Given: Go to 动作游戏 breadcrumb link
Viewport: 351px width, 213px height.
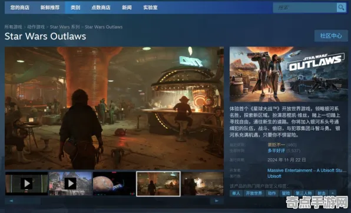Looking at the screenshot, I should pos(36,27).
